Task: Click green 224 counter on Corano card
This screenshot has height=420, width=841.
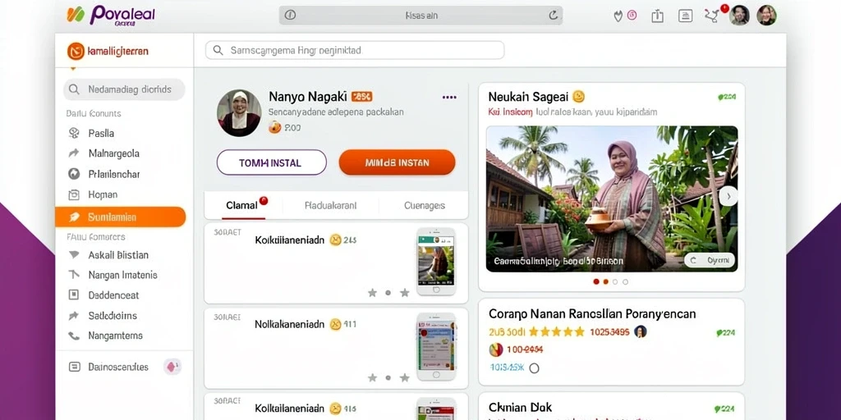Action: 726,333
